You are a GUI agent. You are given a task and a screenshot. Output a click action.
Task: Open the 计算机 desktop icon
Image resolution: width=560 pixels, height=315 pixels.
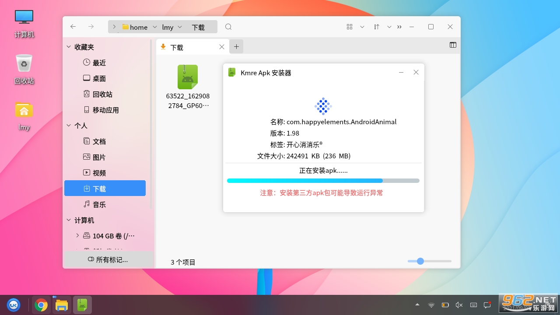coord(24,24)
